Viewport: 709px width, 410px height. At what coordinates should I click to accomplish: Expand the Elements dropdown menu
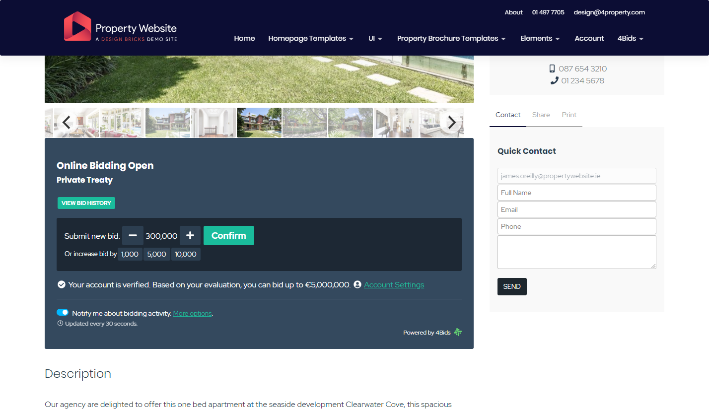coord(540,39)
